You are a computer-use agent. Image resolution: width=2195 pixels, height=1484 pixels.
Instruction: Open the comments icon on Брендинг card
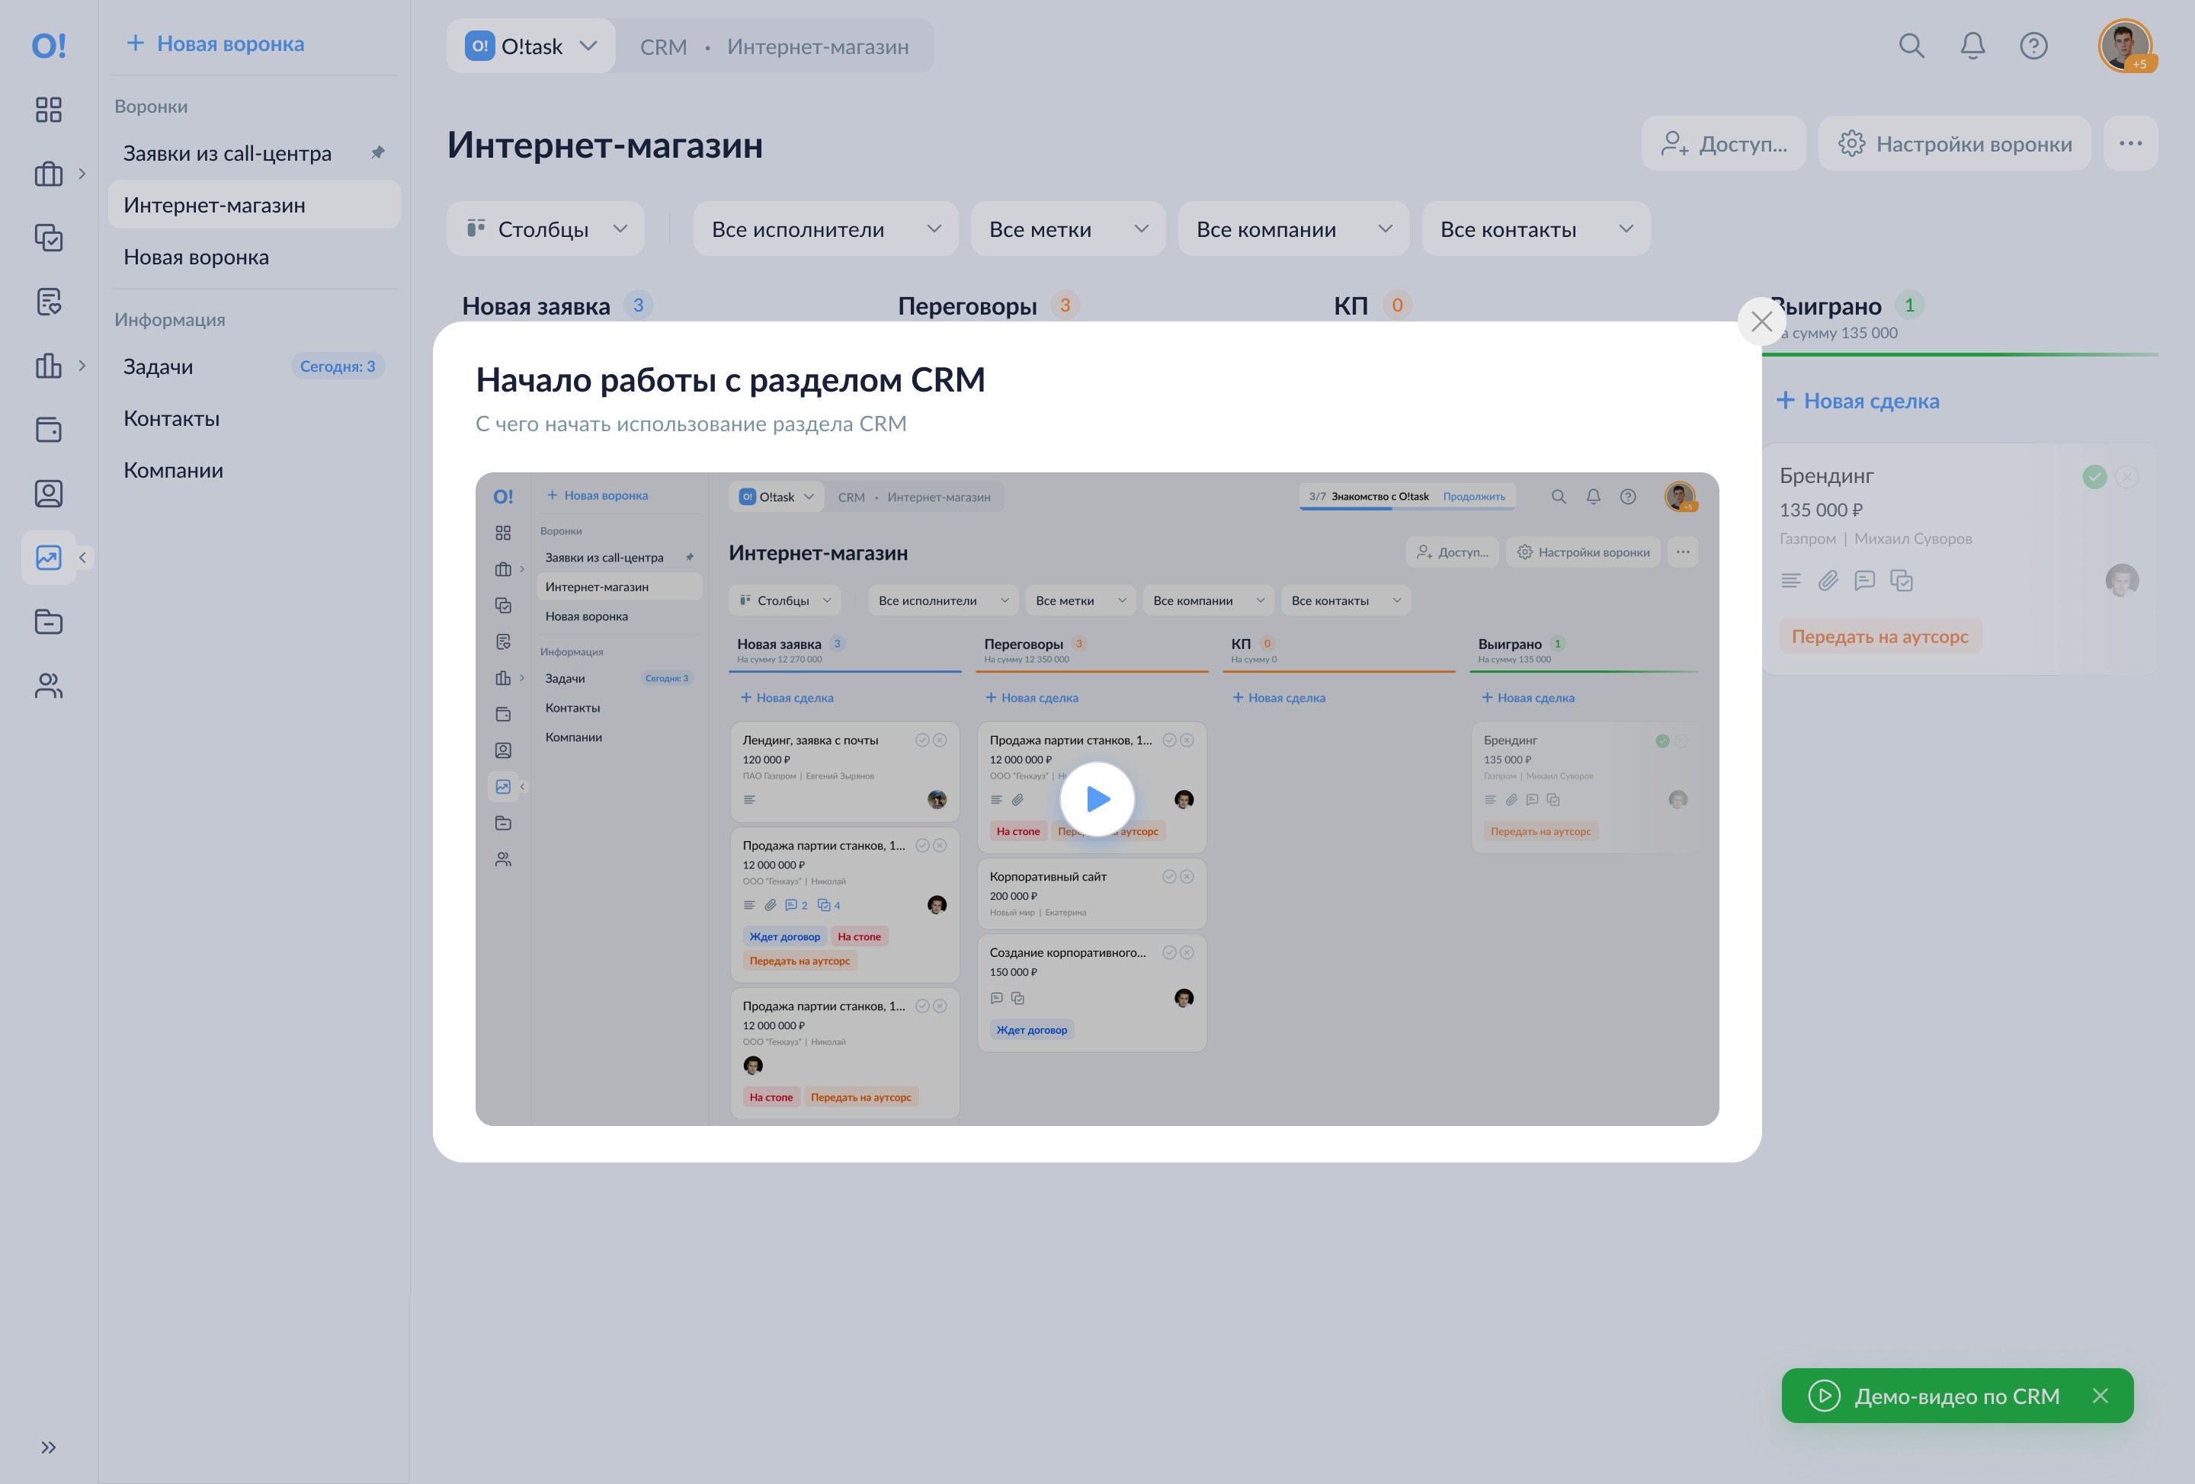[1864, 580]
